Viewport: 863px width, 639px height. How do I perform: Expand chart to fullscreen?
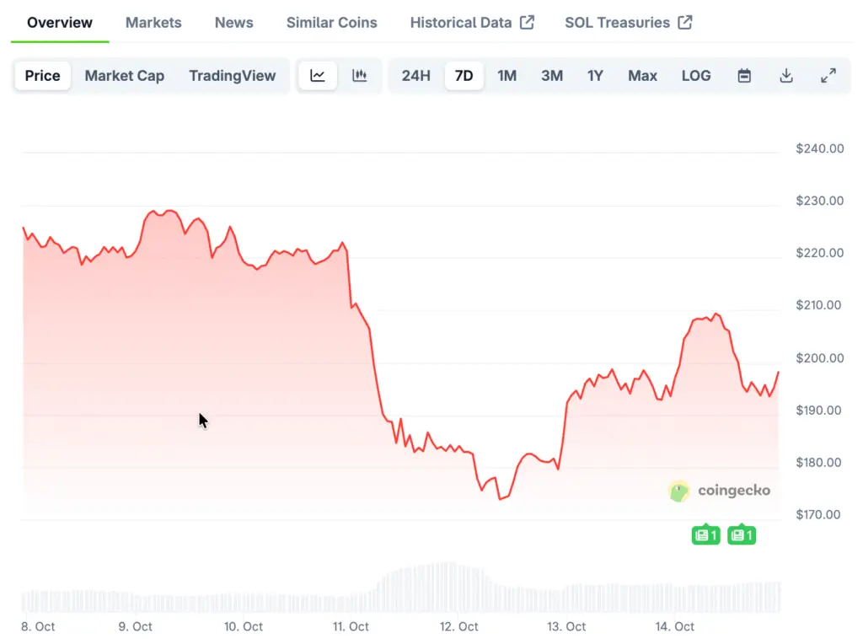pyautogui.click(x=828, y=76)
